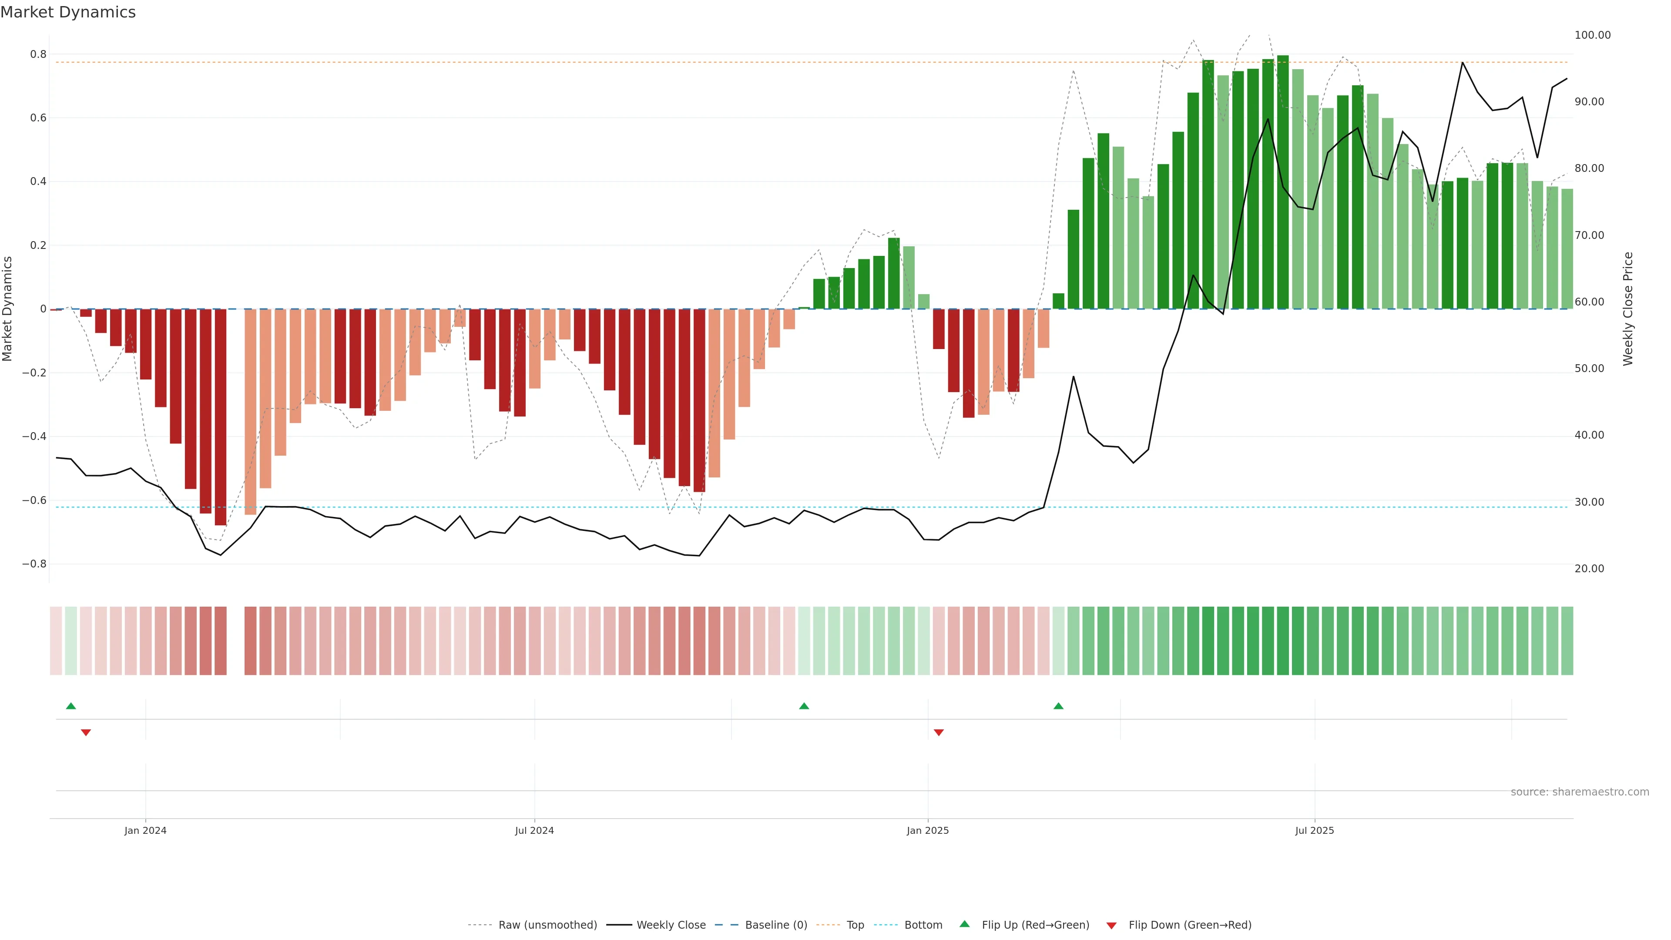Click the first green Flip Up triangle marker
1671x940 pixels.
coord(70,706)
